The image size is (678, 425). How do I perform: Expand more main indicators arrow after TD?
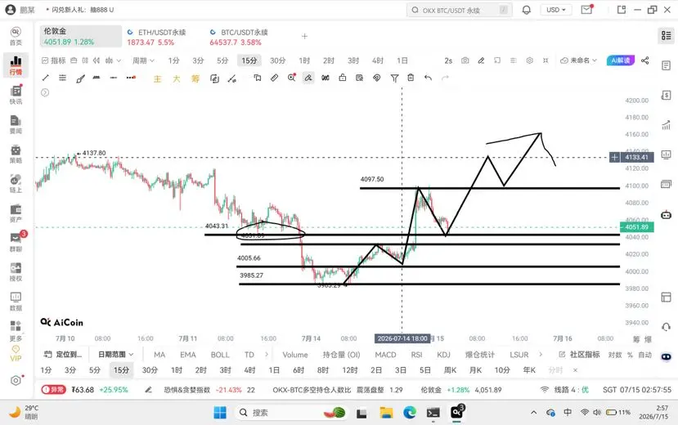click(267, 354)
